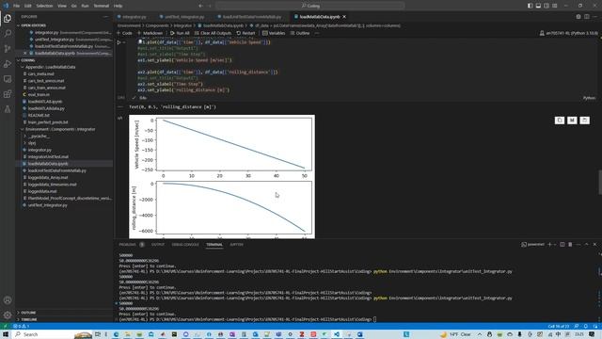Viewport: 602px width, 339px height.
Task: Select the Python kernel picker
Action: pos(568,33)
